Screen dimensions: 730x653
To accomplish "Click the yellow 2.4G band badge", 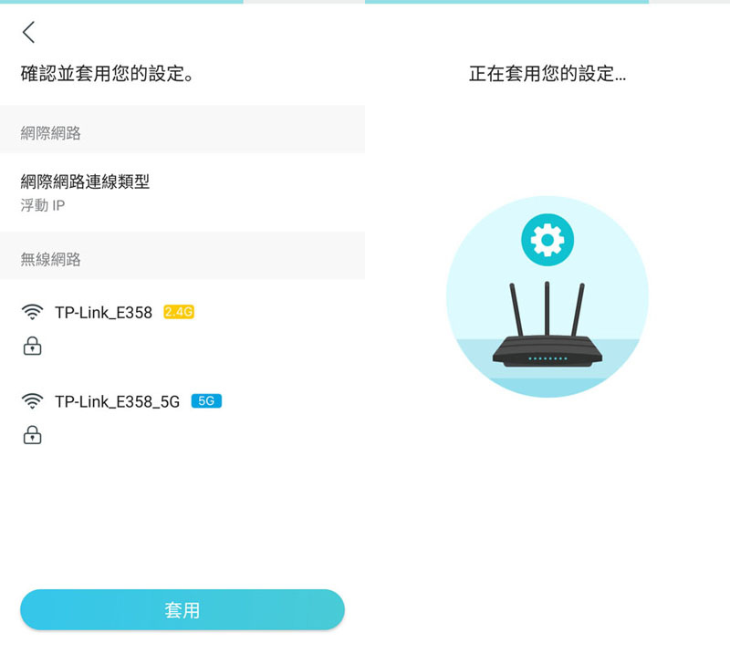I will (179, 312).
